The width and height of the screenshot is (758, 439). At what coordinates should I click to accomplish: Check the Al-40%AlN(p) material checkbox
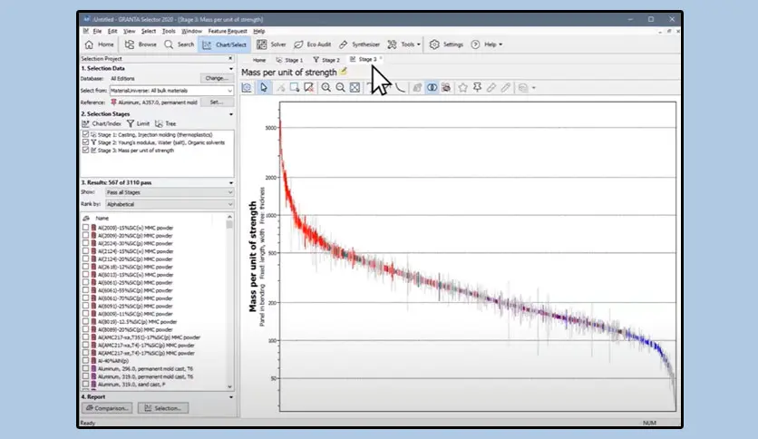pyautogui.click(x=85, y=361)
